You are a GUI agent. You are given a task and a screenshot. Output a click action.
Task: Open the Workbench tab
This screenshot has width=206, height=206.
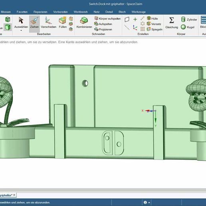pos(81,12)
